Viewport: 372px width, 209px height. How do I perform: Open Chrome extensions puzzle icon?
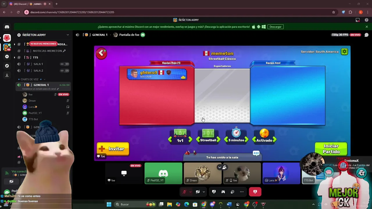point(350,12)
